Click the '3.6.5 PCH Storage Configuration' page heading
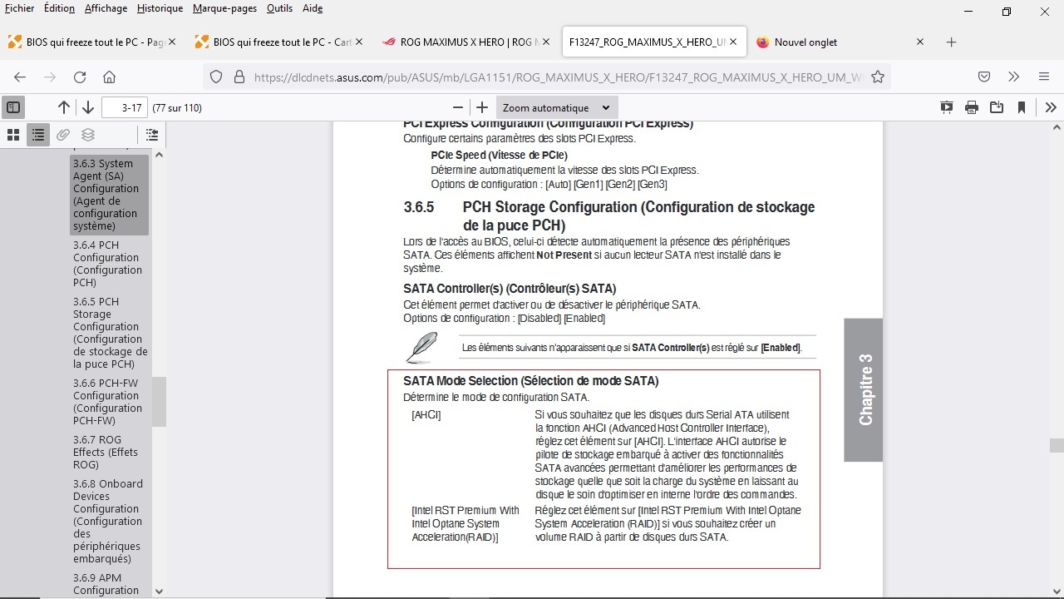Image resolution: width=1064 pixels, height=599 pixels. [x=609, y=216]
